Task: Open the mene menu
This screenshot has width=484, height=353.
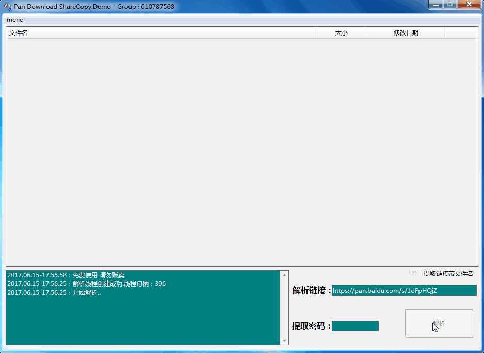Action: (x=15, y=20)
